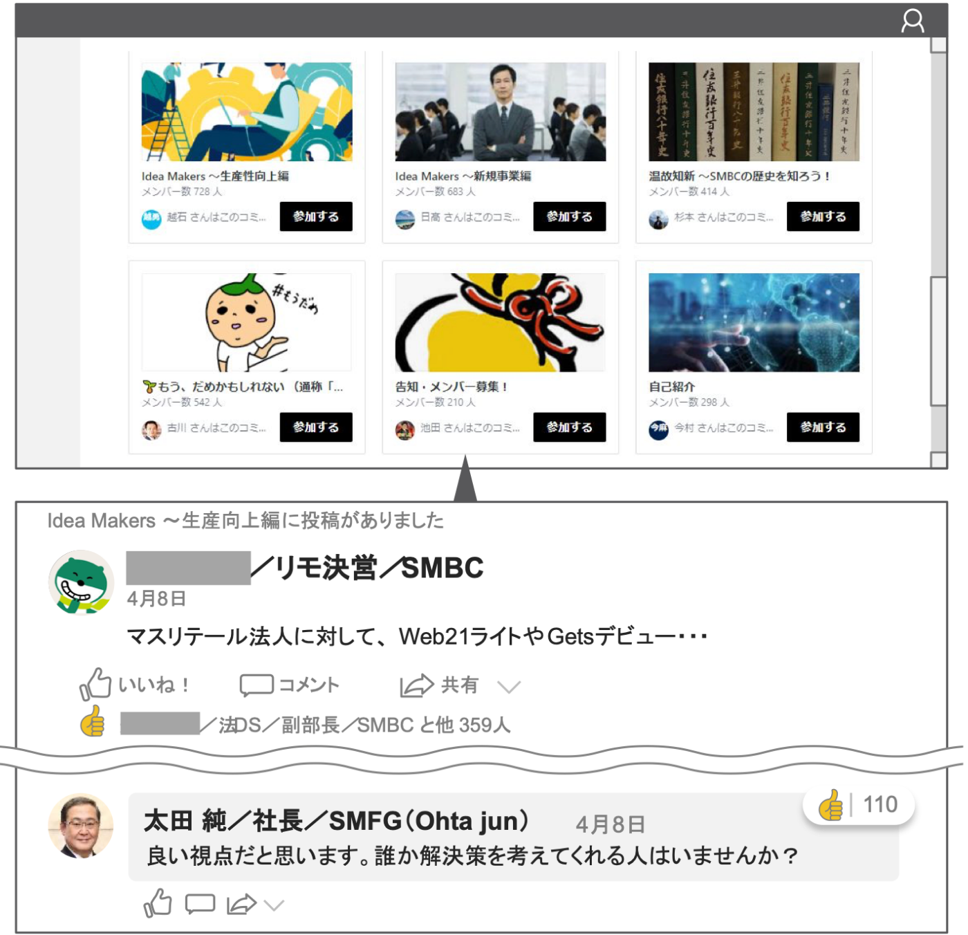Open community title 自己紹介
This screenshot has width=968, height=935.
(671, 387)
